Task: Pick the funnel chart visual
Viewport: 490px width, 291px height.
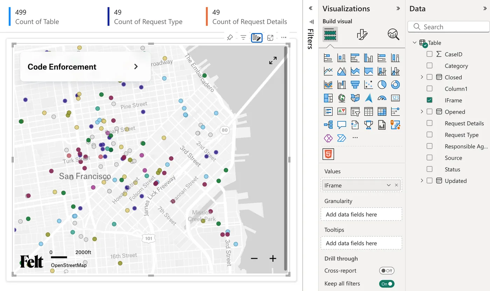Action: tap(355, 85)
